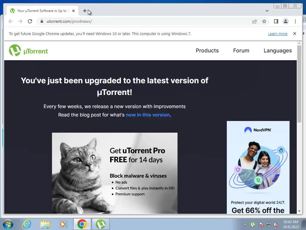Image resolution: width=306 pixels, height=230 pixels.
Task: Open the Chrome three-dot menu
Action: [295, 21]
